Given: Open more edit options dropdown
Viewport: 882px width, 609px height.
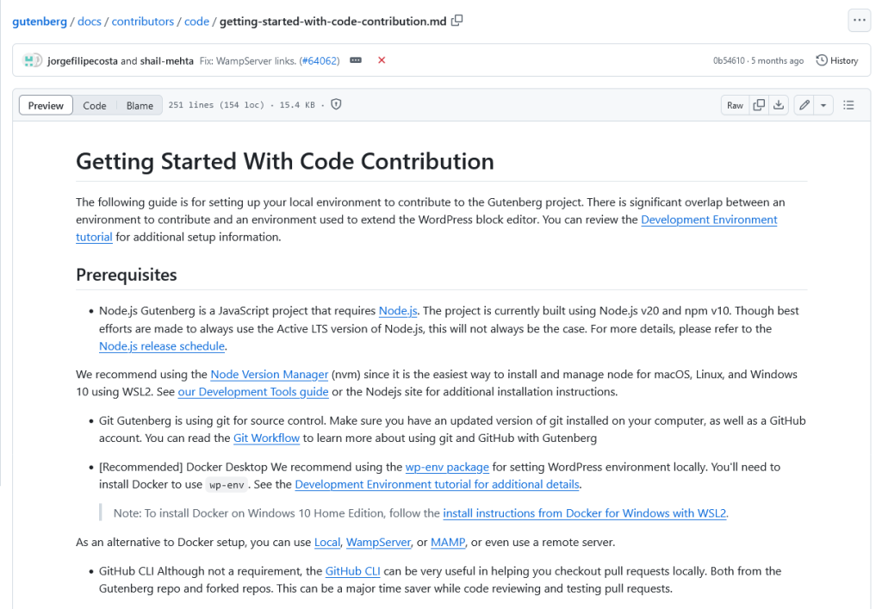Looking at the screenshot, I should (x=824, y=105).
